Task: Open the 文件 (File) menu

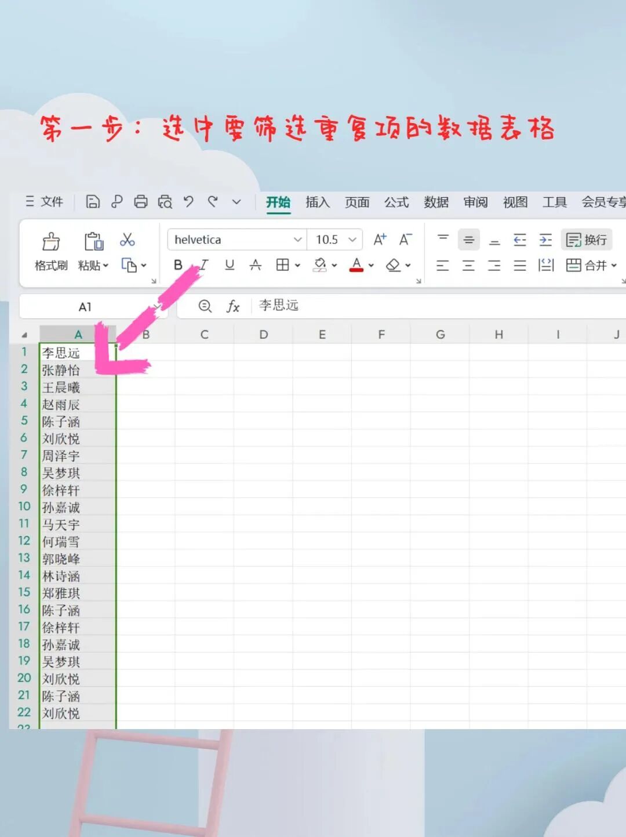Action: 45,202
